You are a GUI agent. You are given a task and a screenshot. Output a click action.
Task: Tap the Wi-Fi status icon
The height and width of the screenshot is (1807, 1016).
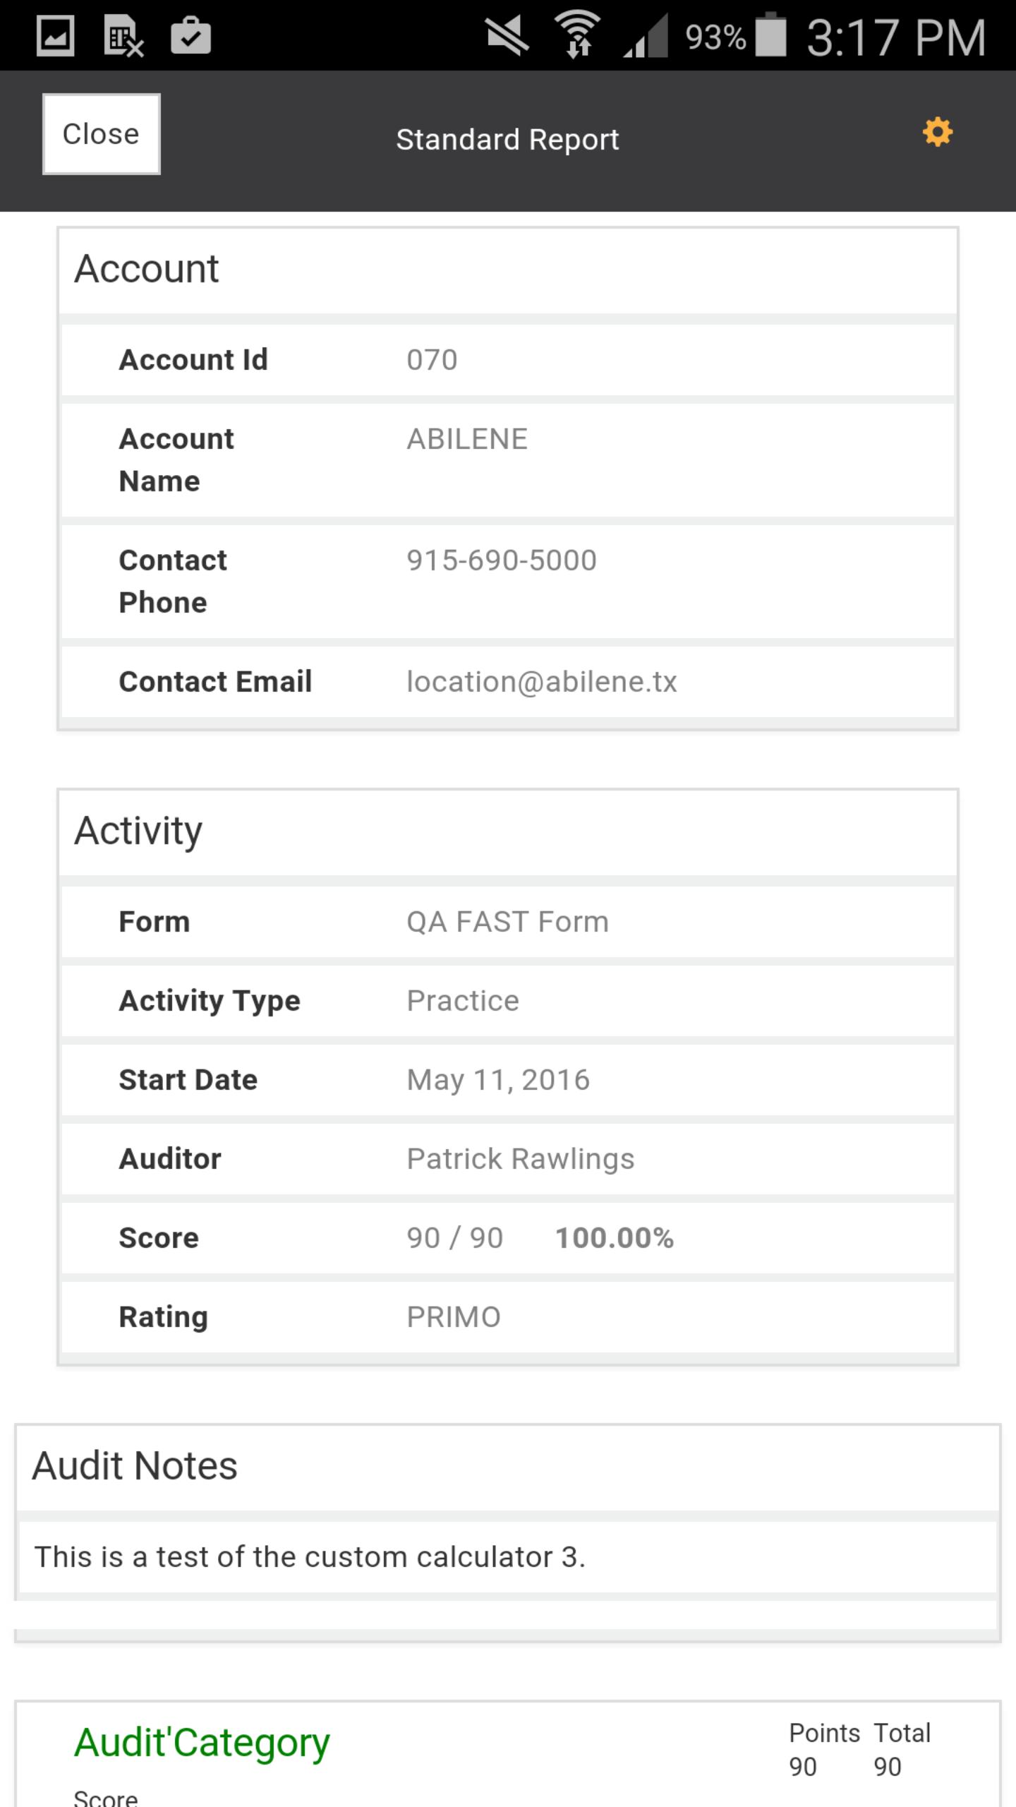pos(577,35)
